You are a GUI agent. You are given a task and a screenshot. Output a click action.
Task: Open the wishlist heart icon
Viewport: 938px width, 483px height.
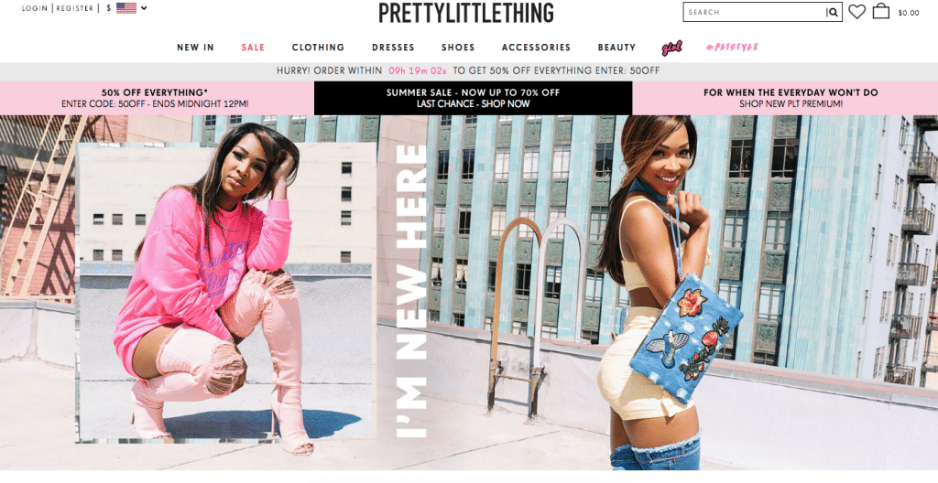pyautogui.click(x=857, y=11)
